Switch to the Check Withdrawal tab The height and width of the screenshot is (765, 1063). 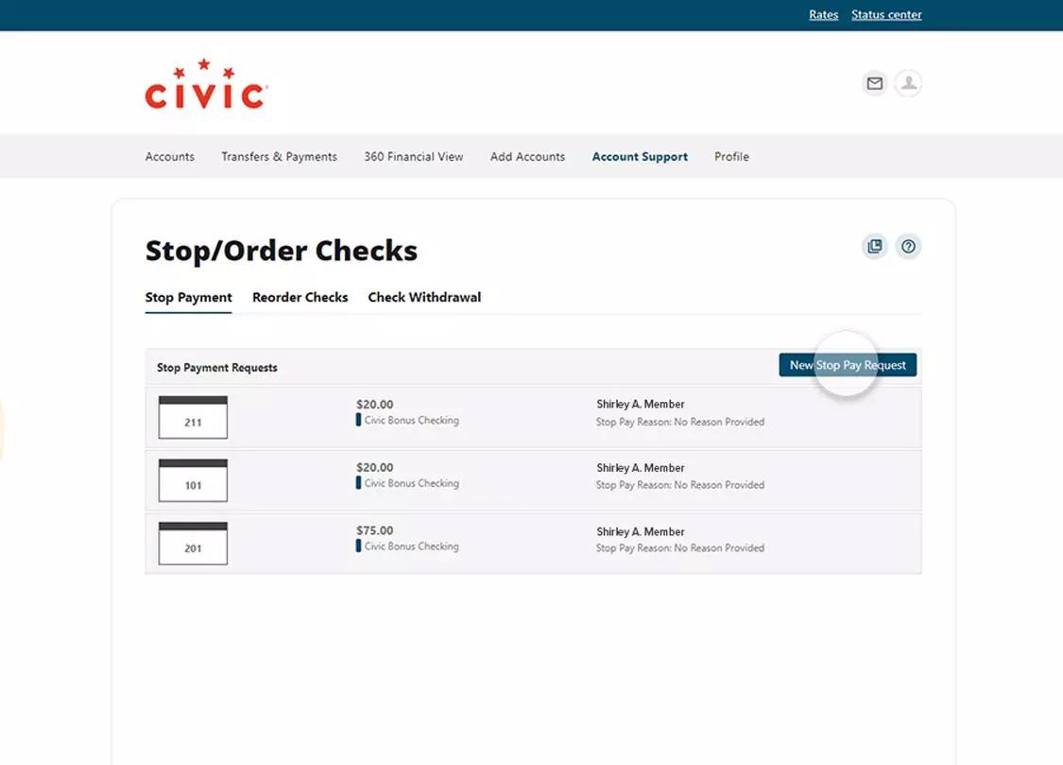tap(424, 297)
